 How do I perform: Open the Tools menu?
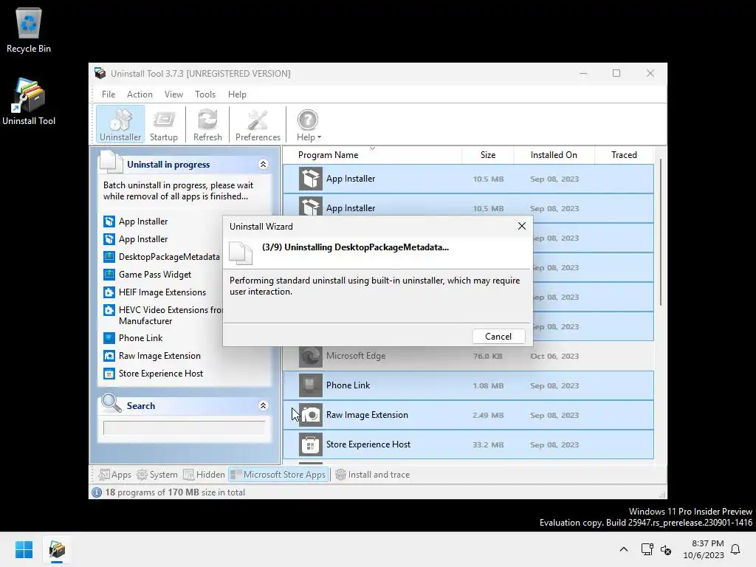point(205,94)
